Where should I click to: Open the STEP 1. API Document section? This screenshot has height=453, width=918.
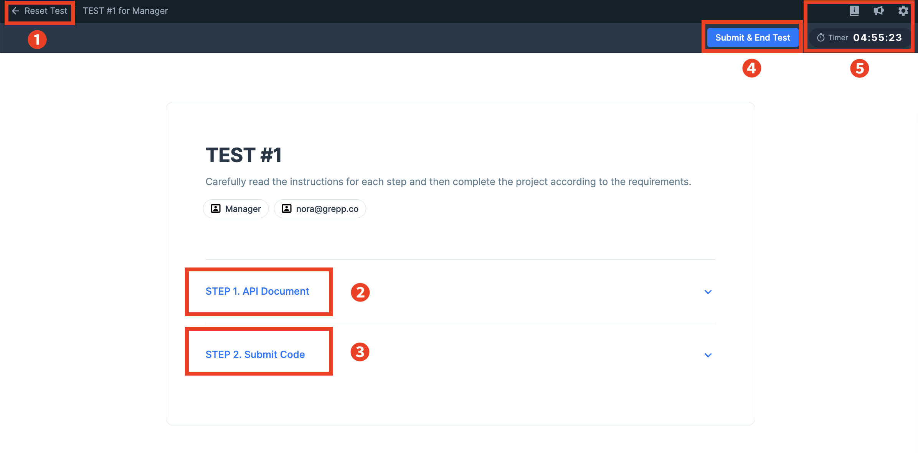257,292
